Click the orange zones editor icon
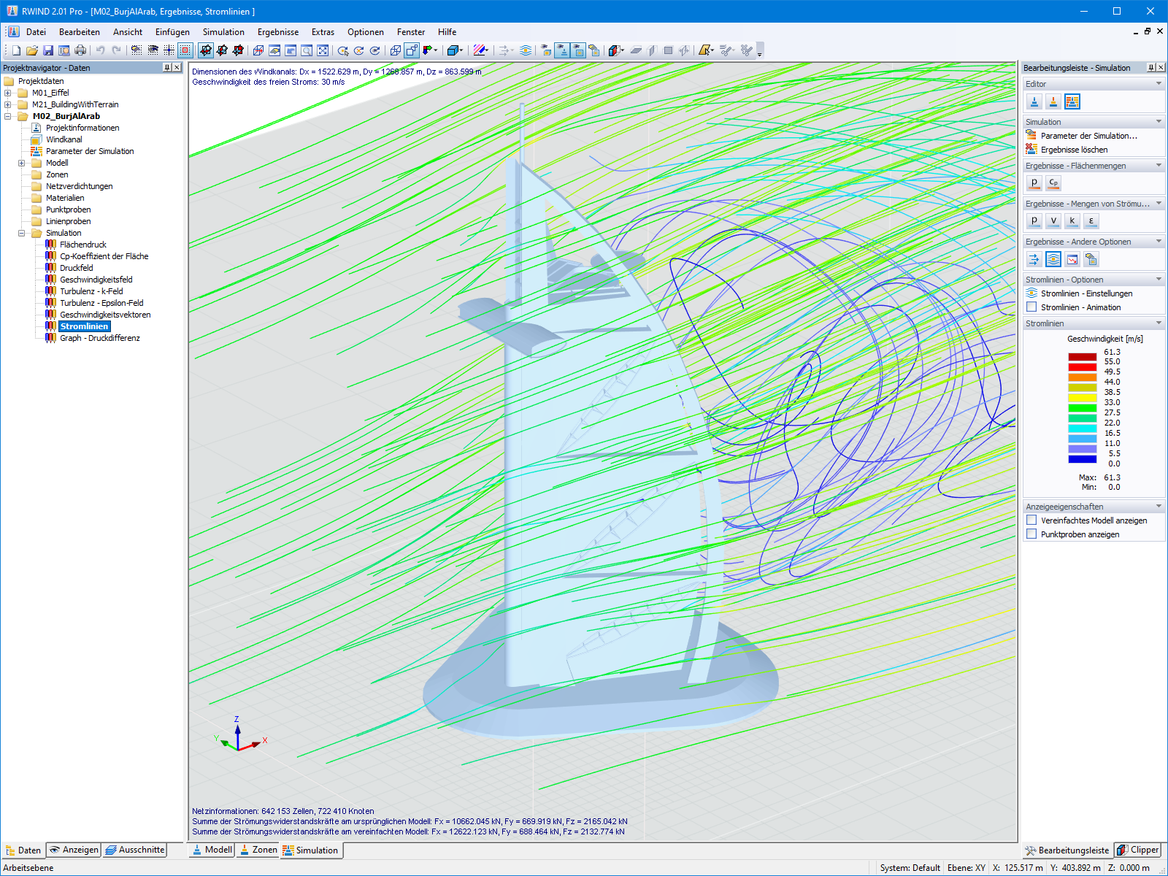The height and width of the screenshot is (876, 1168). coord(1053,101)
